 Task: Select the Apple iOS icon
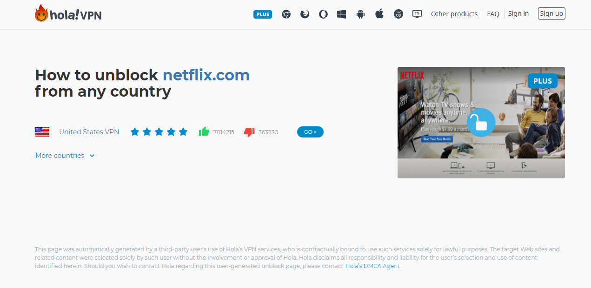tap(379, 14)
